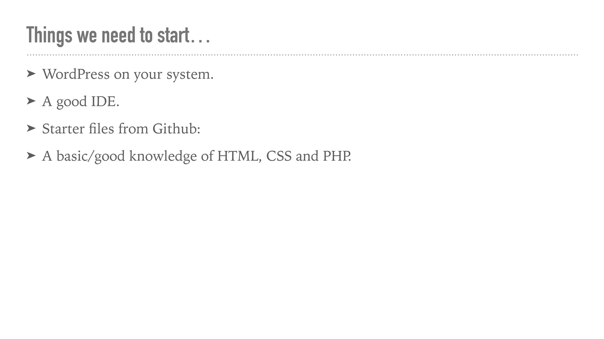Click the slide title 'Things we need to start'

(x=108, y=35)
